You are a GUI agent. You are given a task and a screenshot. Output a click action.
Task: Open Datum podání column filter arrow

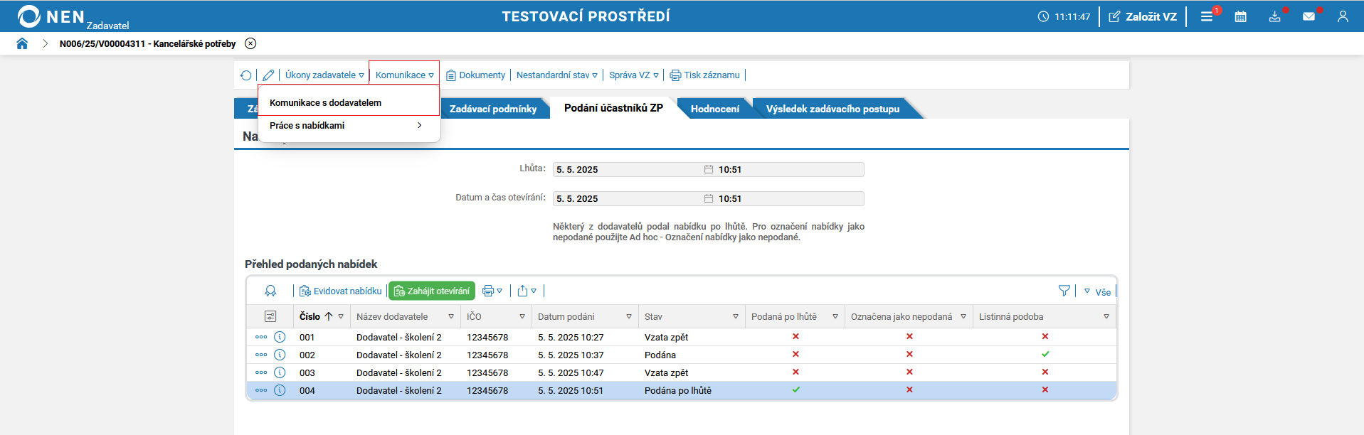tap(629, 316)
